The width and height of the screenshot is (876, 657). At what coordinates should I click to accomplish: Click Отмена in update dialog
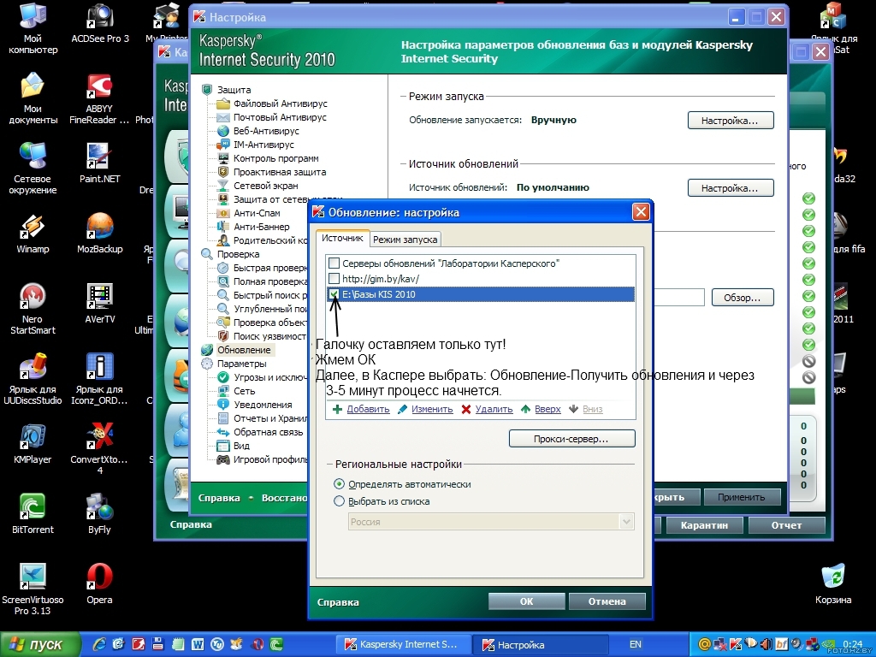[607, 601]
